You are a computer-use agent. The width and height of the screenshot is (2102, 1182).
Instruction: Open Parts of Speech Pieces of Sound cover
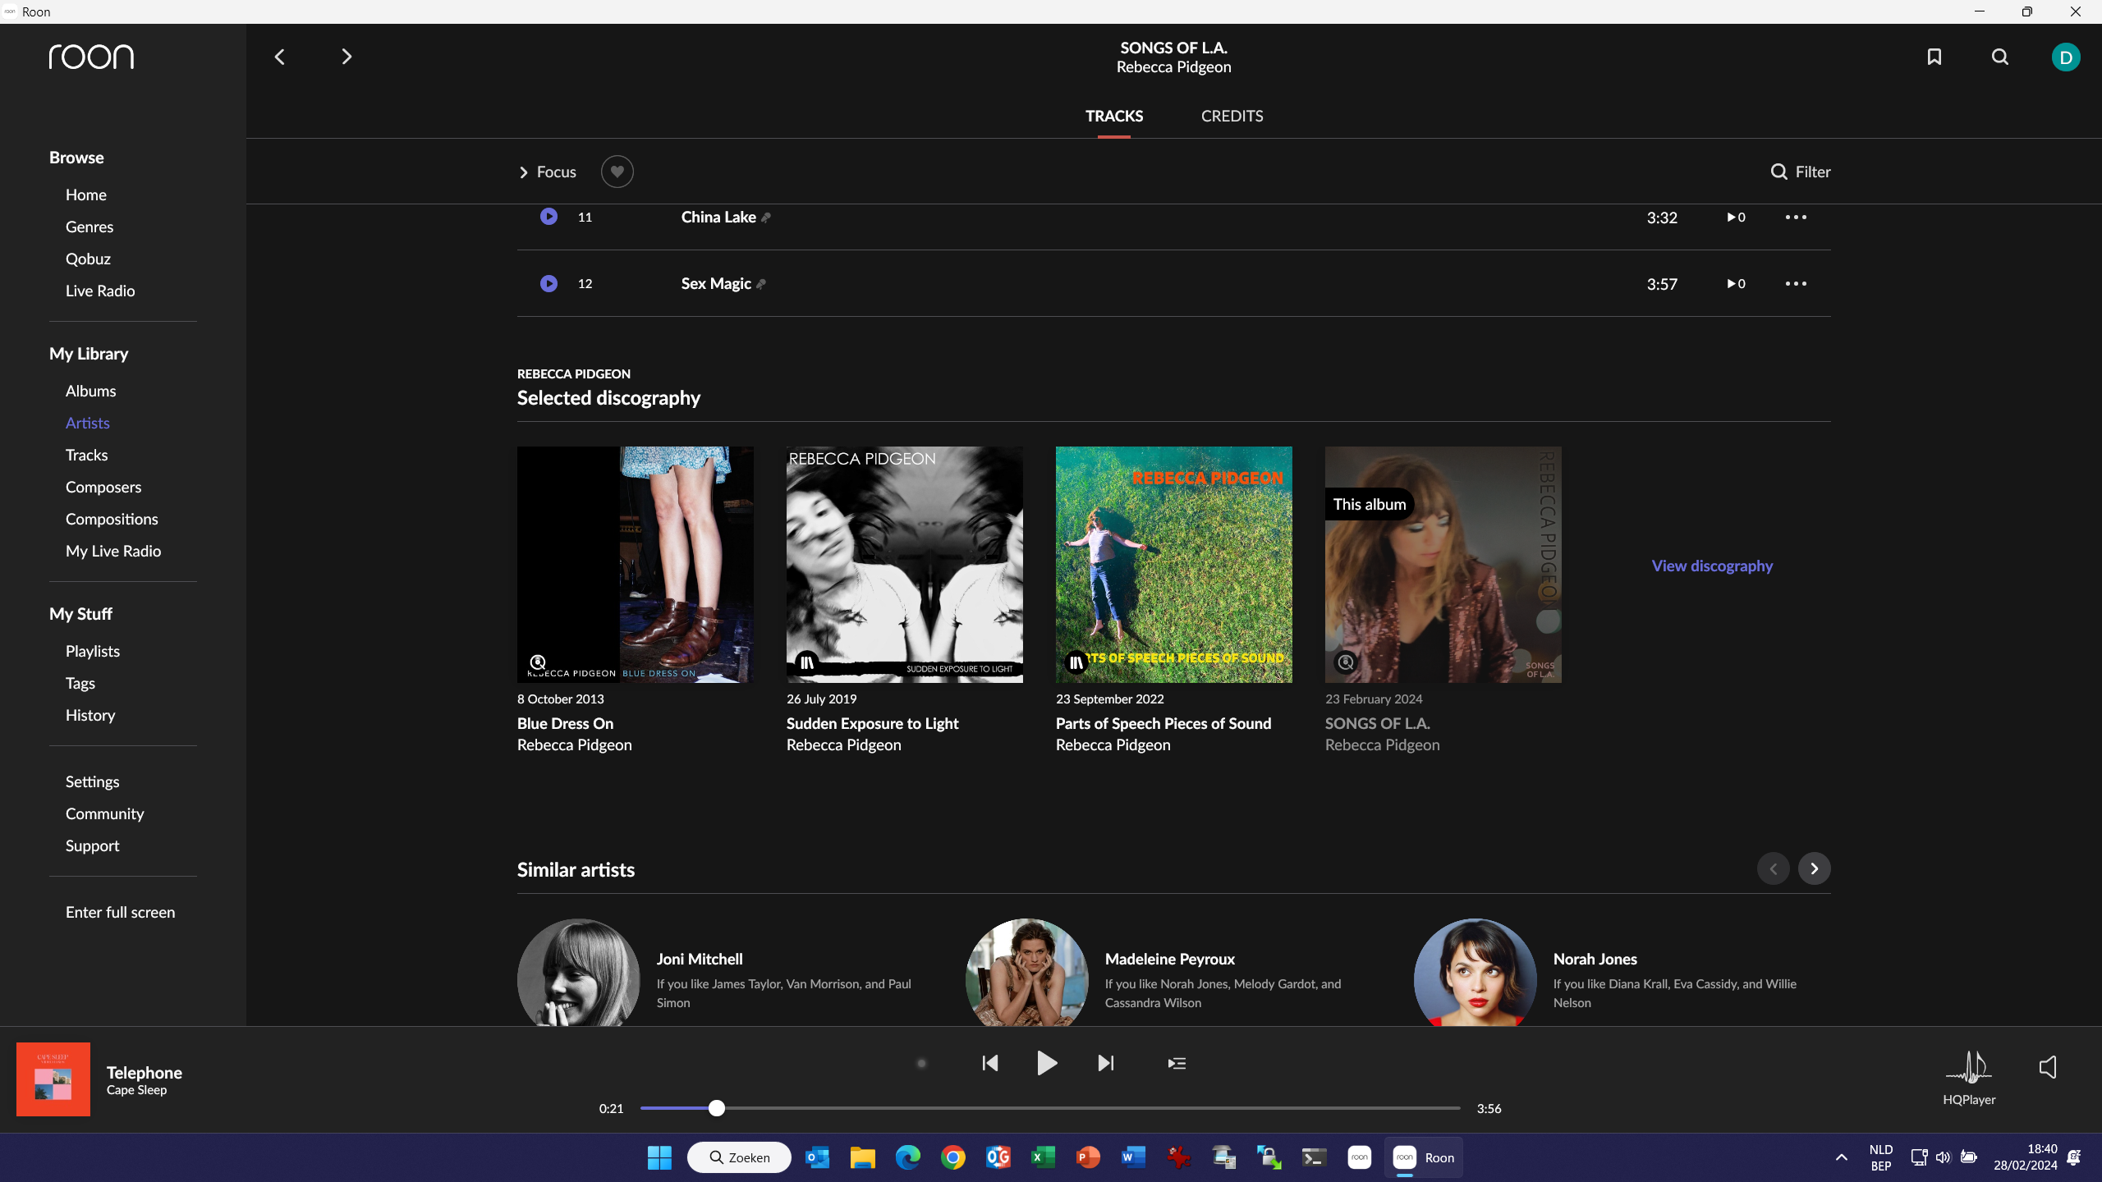tap(1174, 565)
